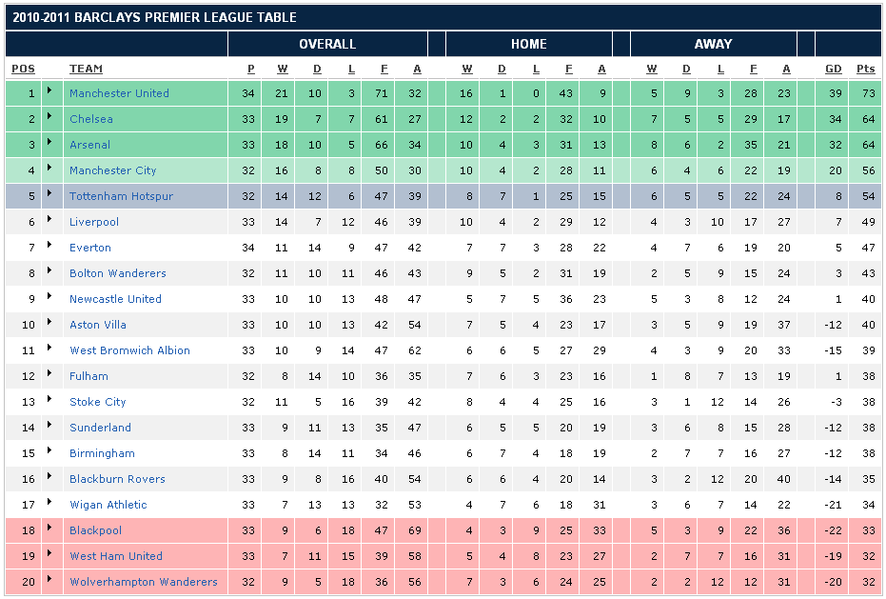Sort by the TEAM column header
The image size is (886, 599).
[x=86, y=69]
